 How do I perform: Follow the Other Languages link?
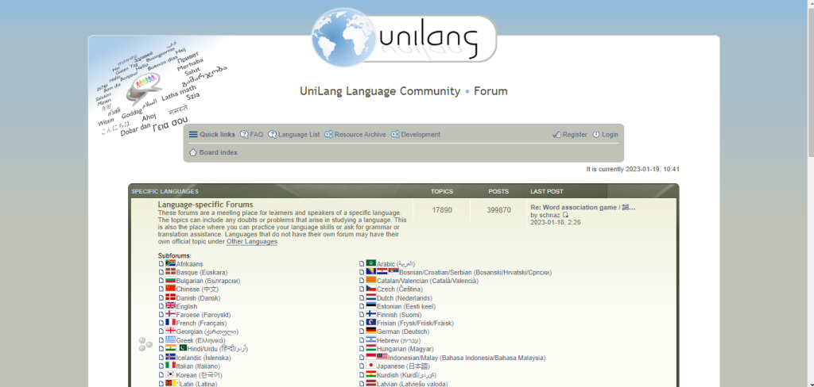click(x=252, y=241)
